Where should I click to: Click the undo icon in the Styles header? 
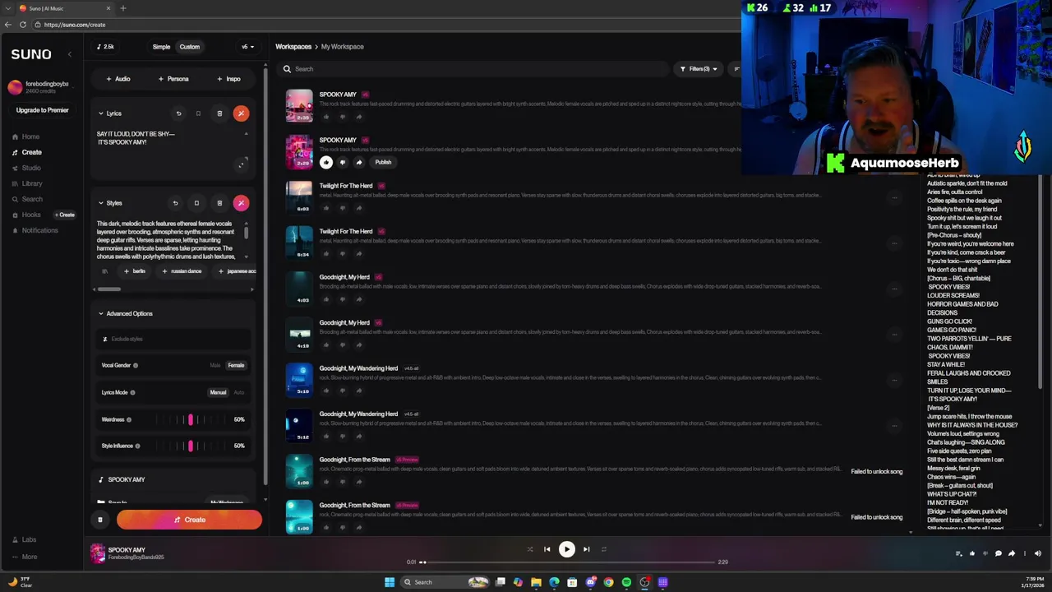[x=175, y=203]
